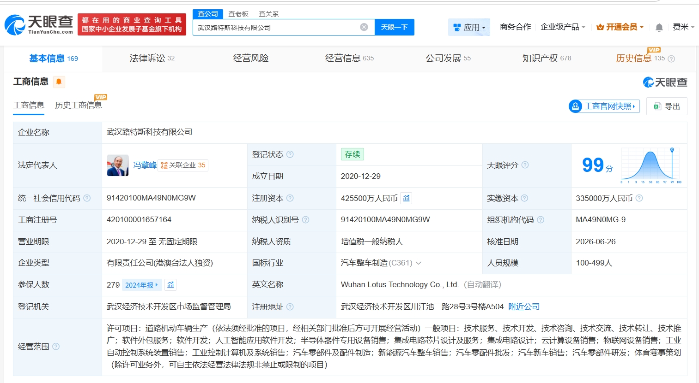Open 应用 dropdown menu

click(x=469, y=28)
